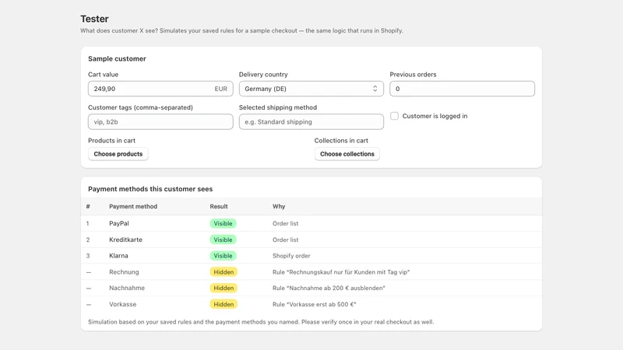
Task: Click the PayPal payment method row
Action: coord(311,223)
